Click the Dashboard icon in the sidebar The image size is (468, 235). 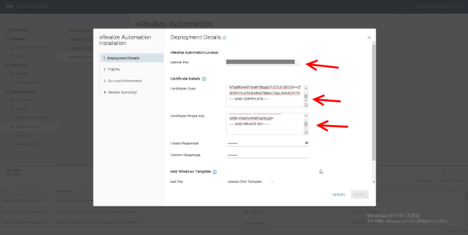pos(8,30)
